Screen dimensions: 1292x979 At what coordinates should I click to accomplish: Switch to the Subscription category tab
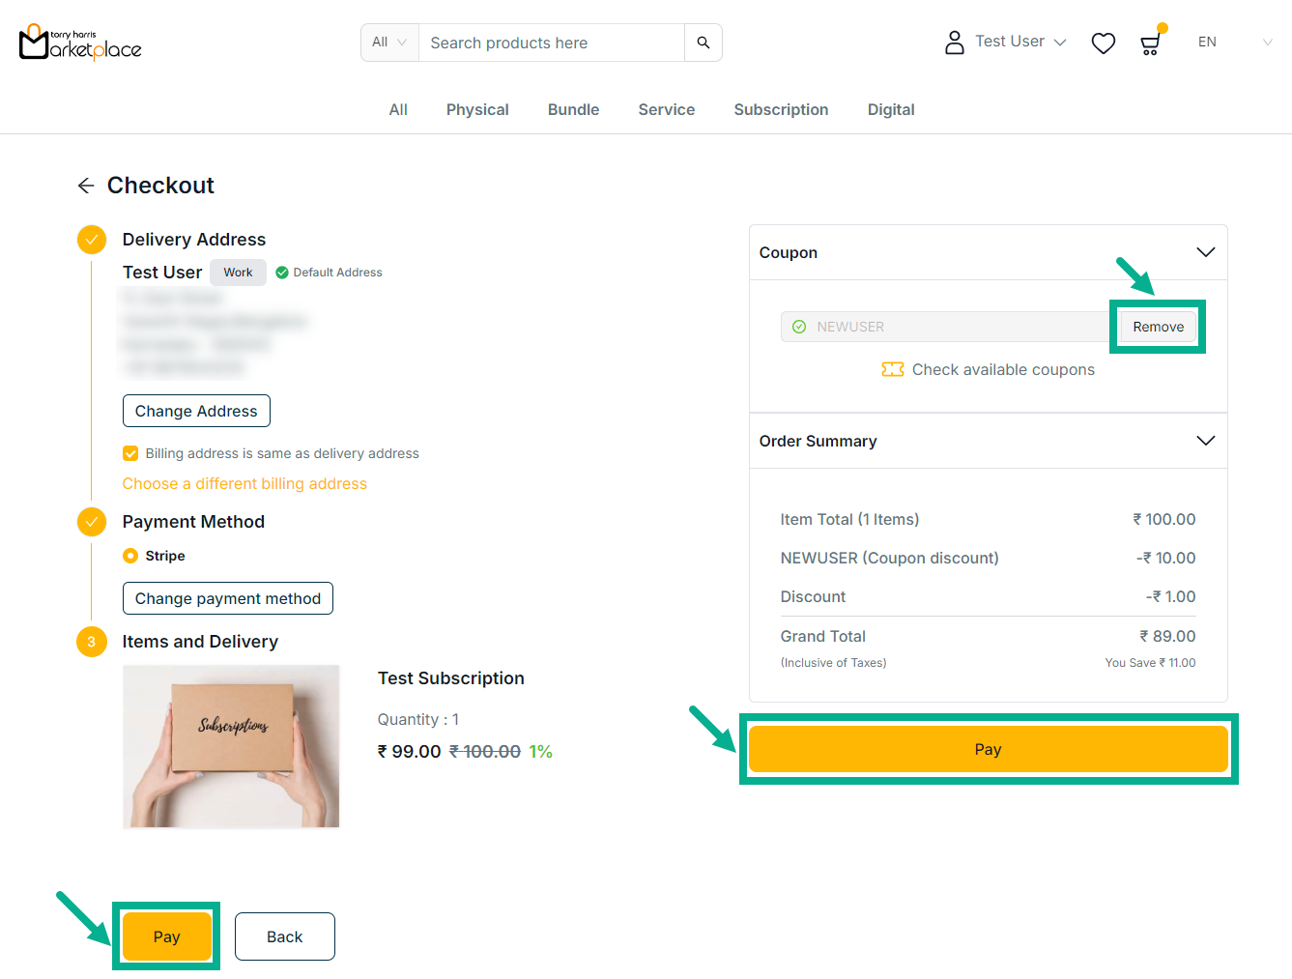point(781,110)
